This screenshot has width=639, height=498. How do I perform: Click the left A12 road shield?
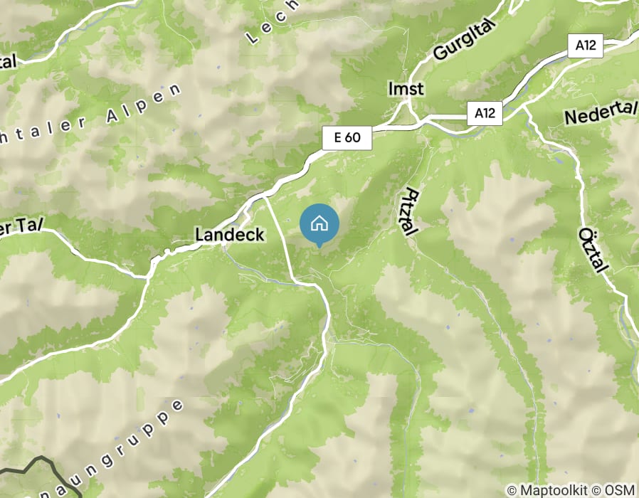click(x=485, y=113)
